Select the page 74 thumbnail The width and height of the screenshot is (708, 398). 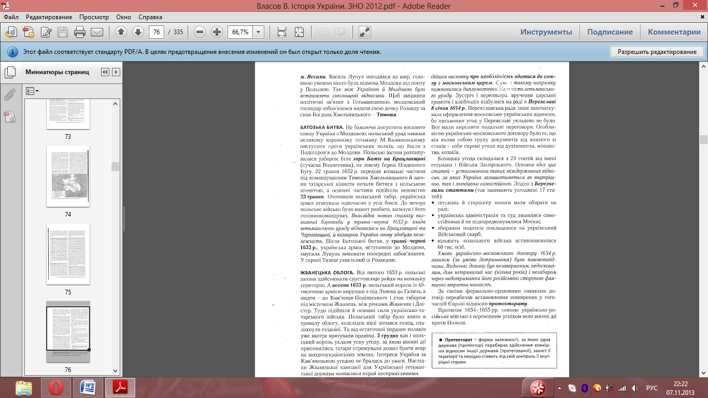(x=68, y=176)
